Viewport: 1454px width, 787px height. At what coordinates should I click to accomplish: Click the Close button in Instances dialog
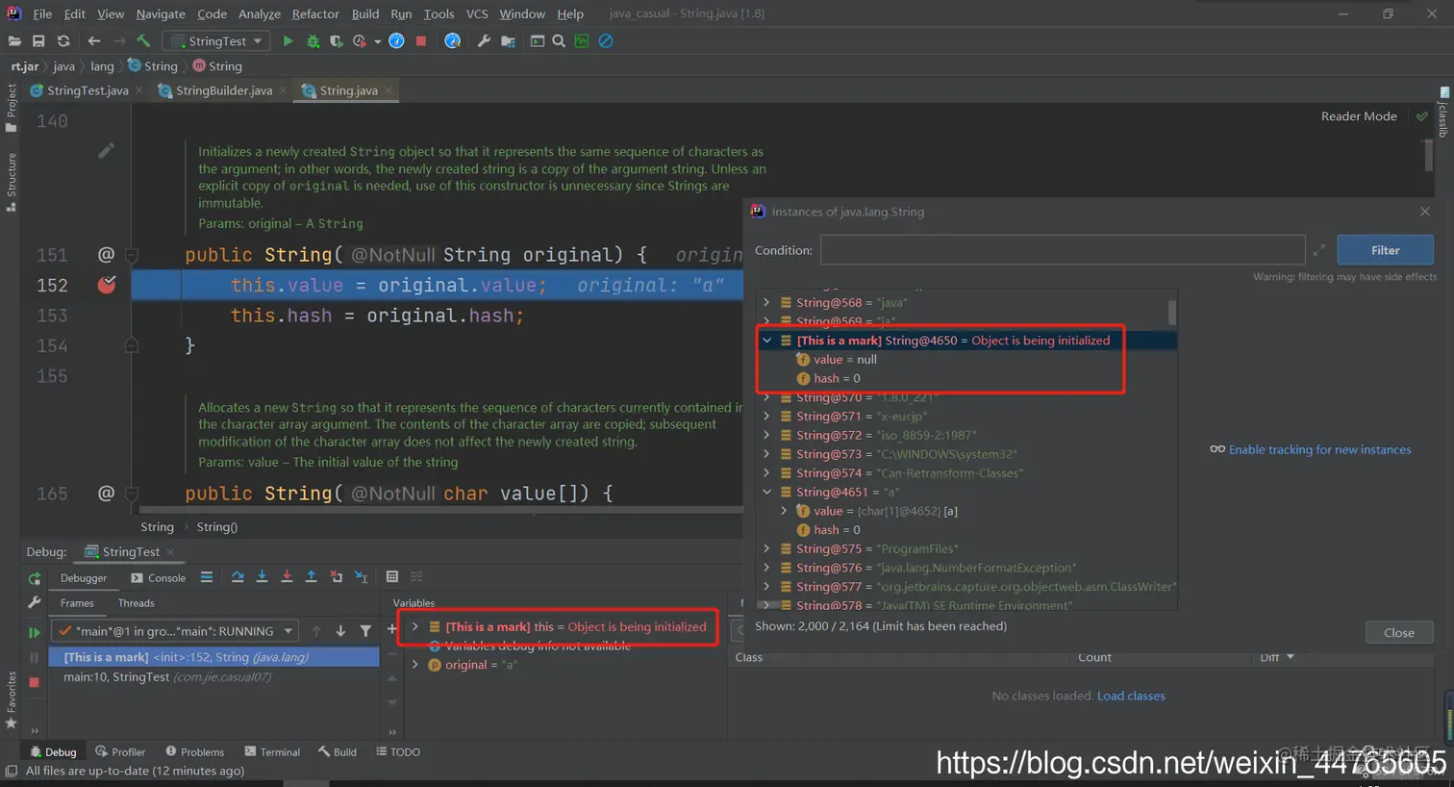(x=1398, y=633)
